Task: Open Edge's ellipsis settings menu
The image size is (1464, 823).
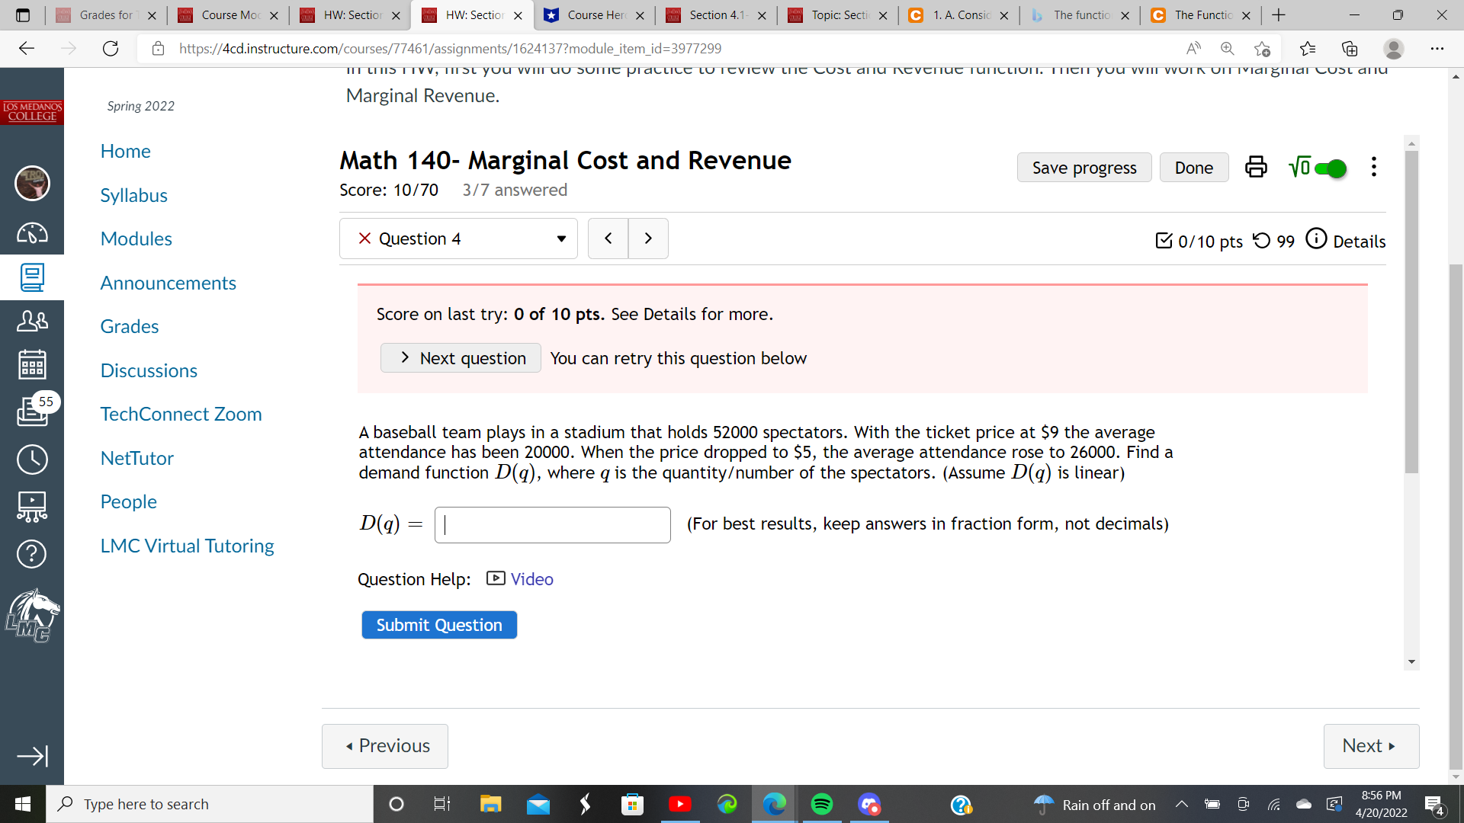Action: (1437, 48)
